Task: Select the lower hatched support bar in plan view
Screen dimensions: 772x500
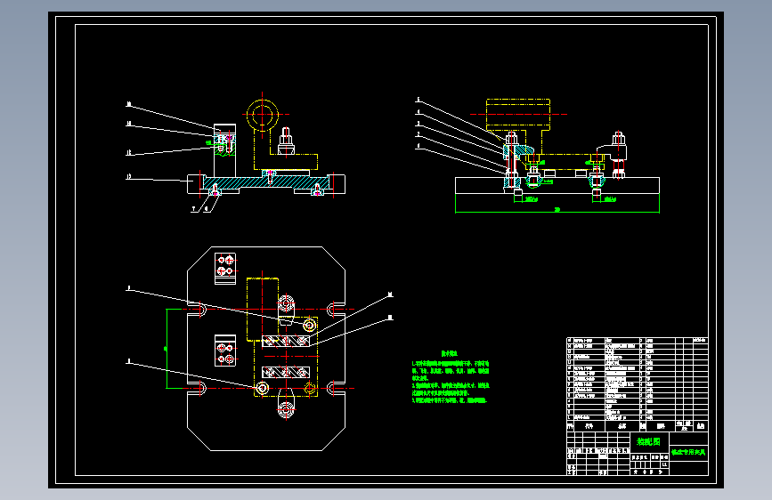Action: click(286, 372)
